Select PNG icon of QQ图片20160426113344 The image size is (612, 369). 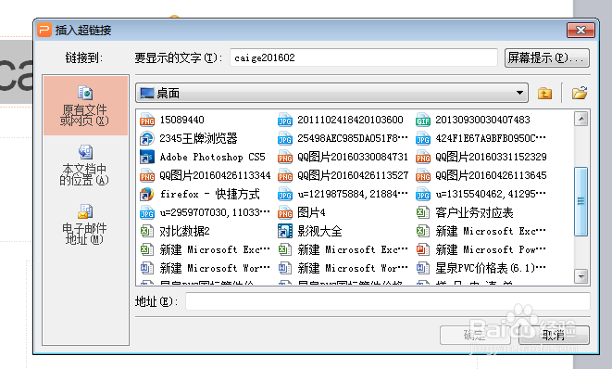point(147,175)
